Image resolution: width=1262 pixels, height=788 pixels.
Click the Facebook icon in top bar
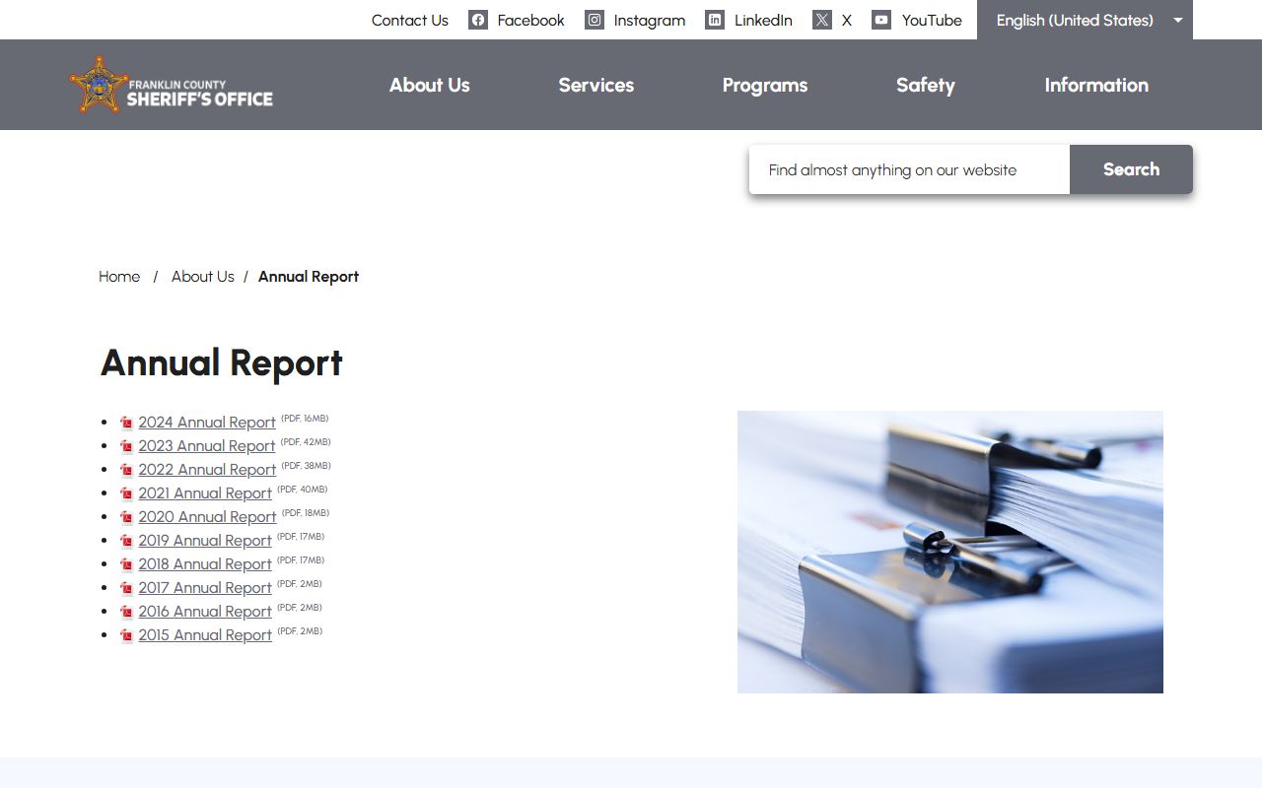click(x=478, y=20)
